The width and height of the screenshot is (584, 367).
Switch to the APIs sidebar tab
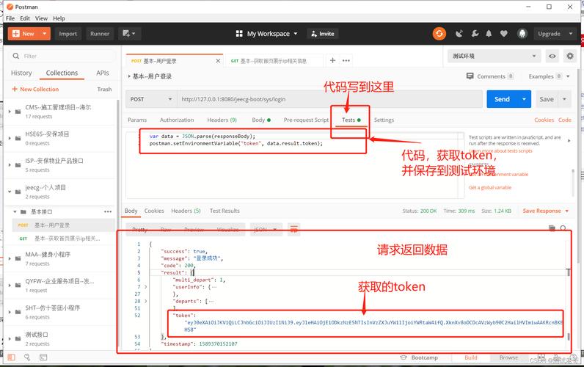[x=103, y=73]
